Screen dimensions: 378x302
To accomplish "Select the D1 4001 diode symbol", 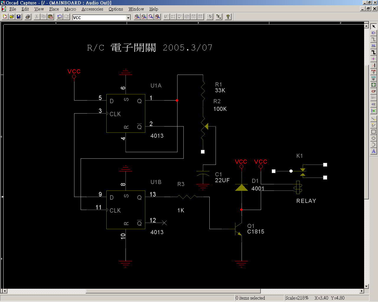I will [x=242, y=188].
